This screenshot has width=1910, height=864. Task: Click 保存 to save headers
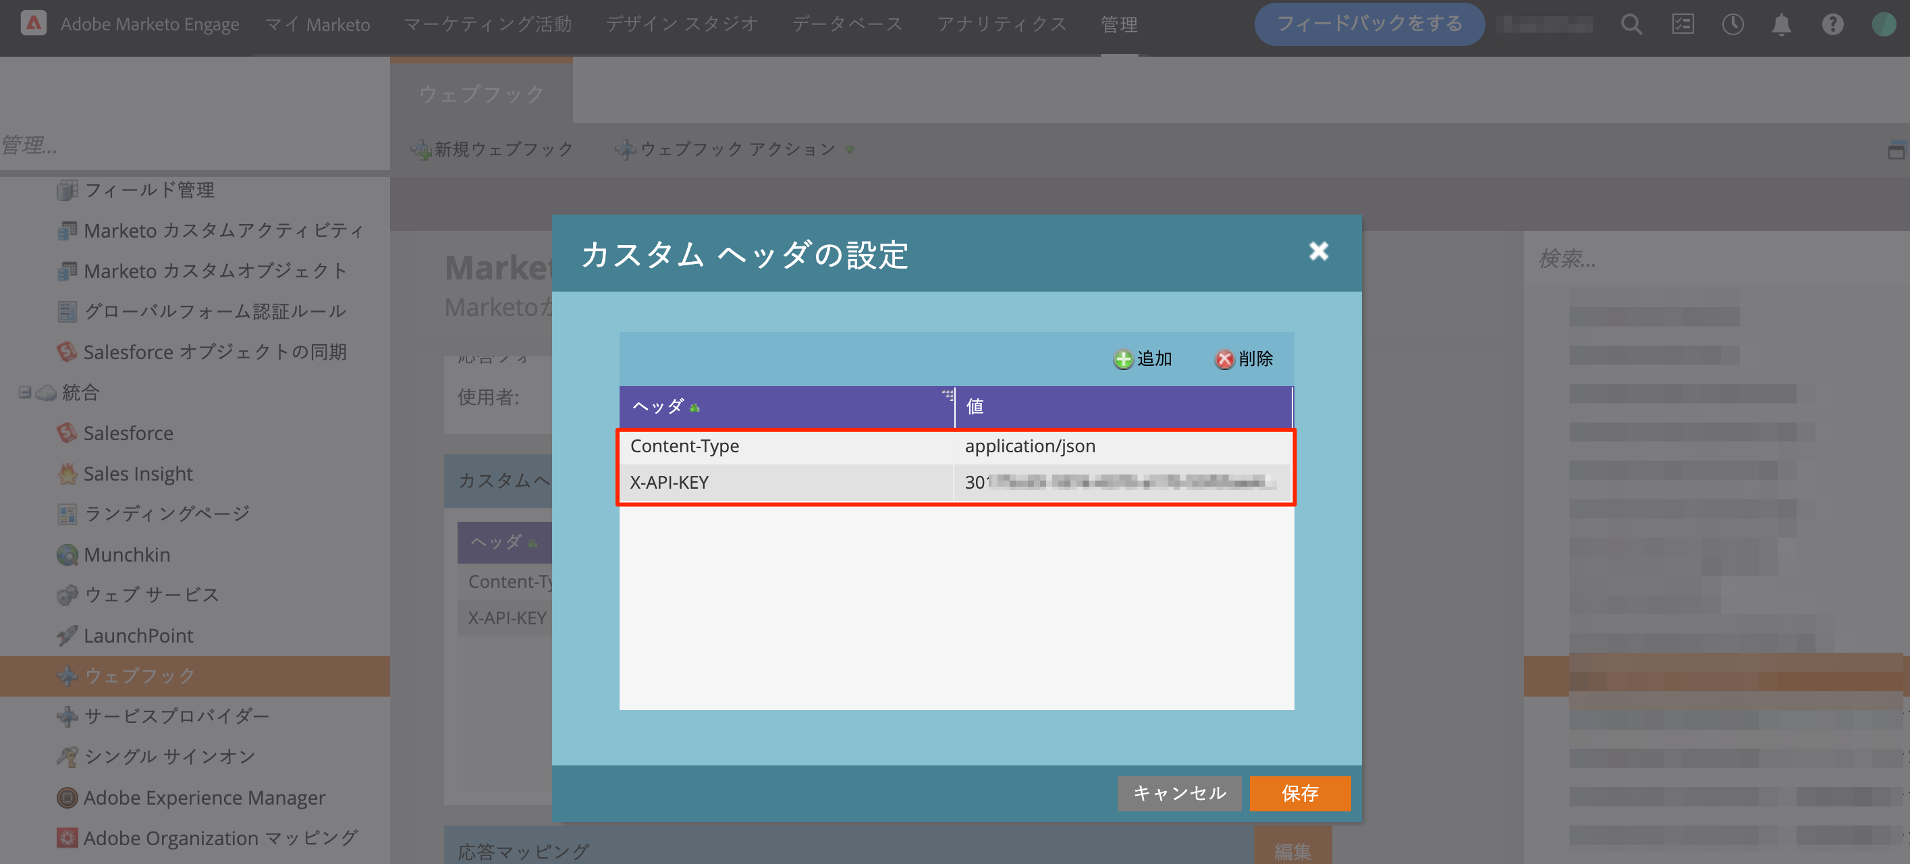coord(1299,793)
